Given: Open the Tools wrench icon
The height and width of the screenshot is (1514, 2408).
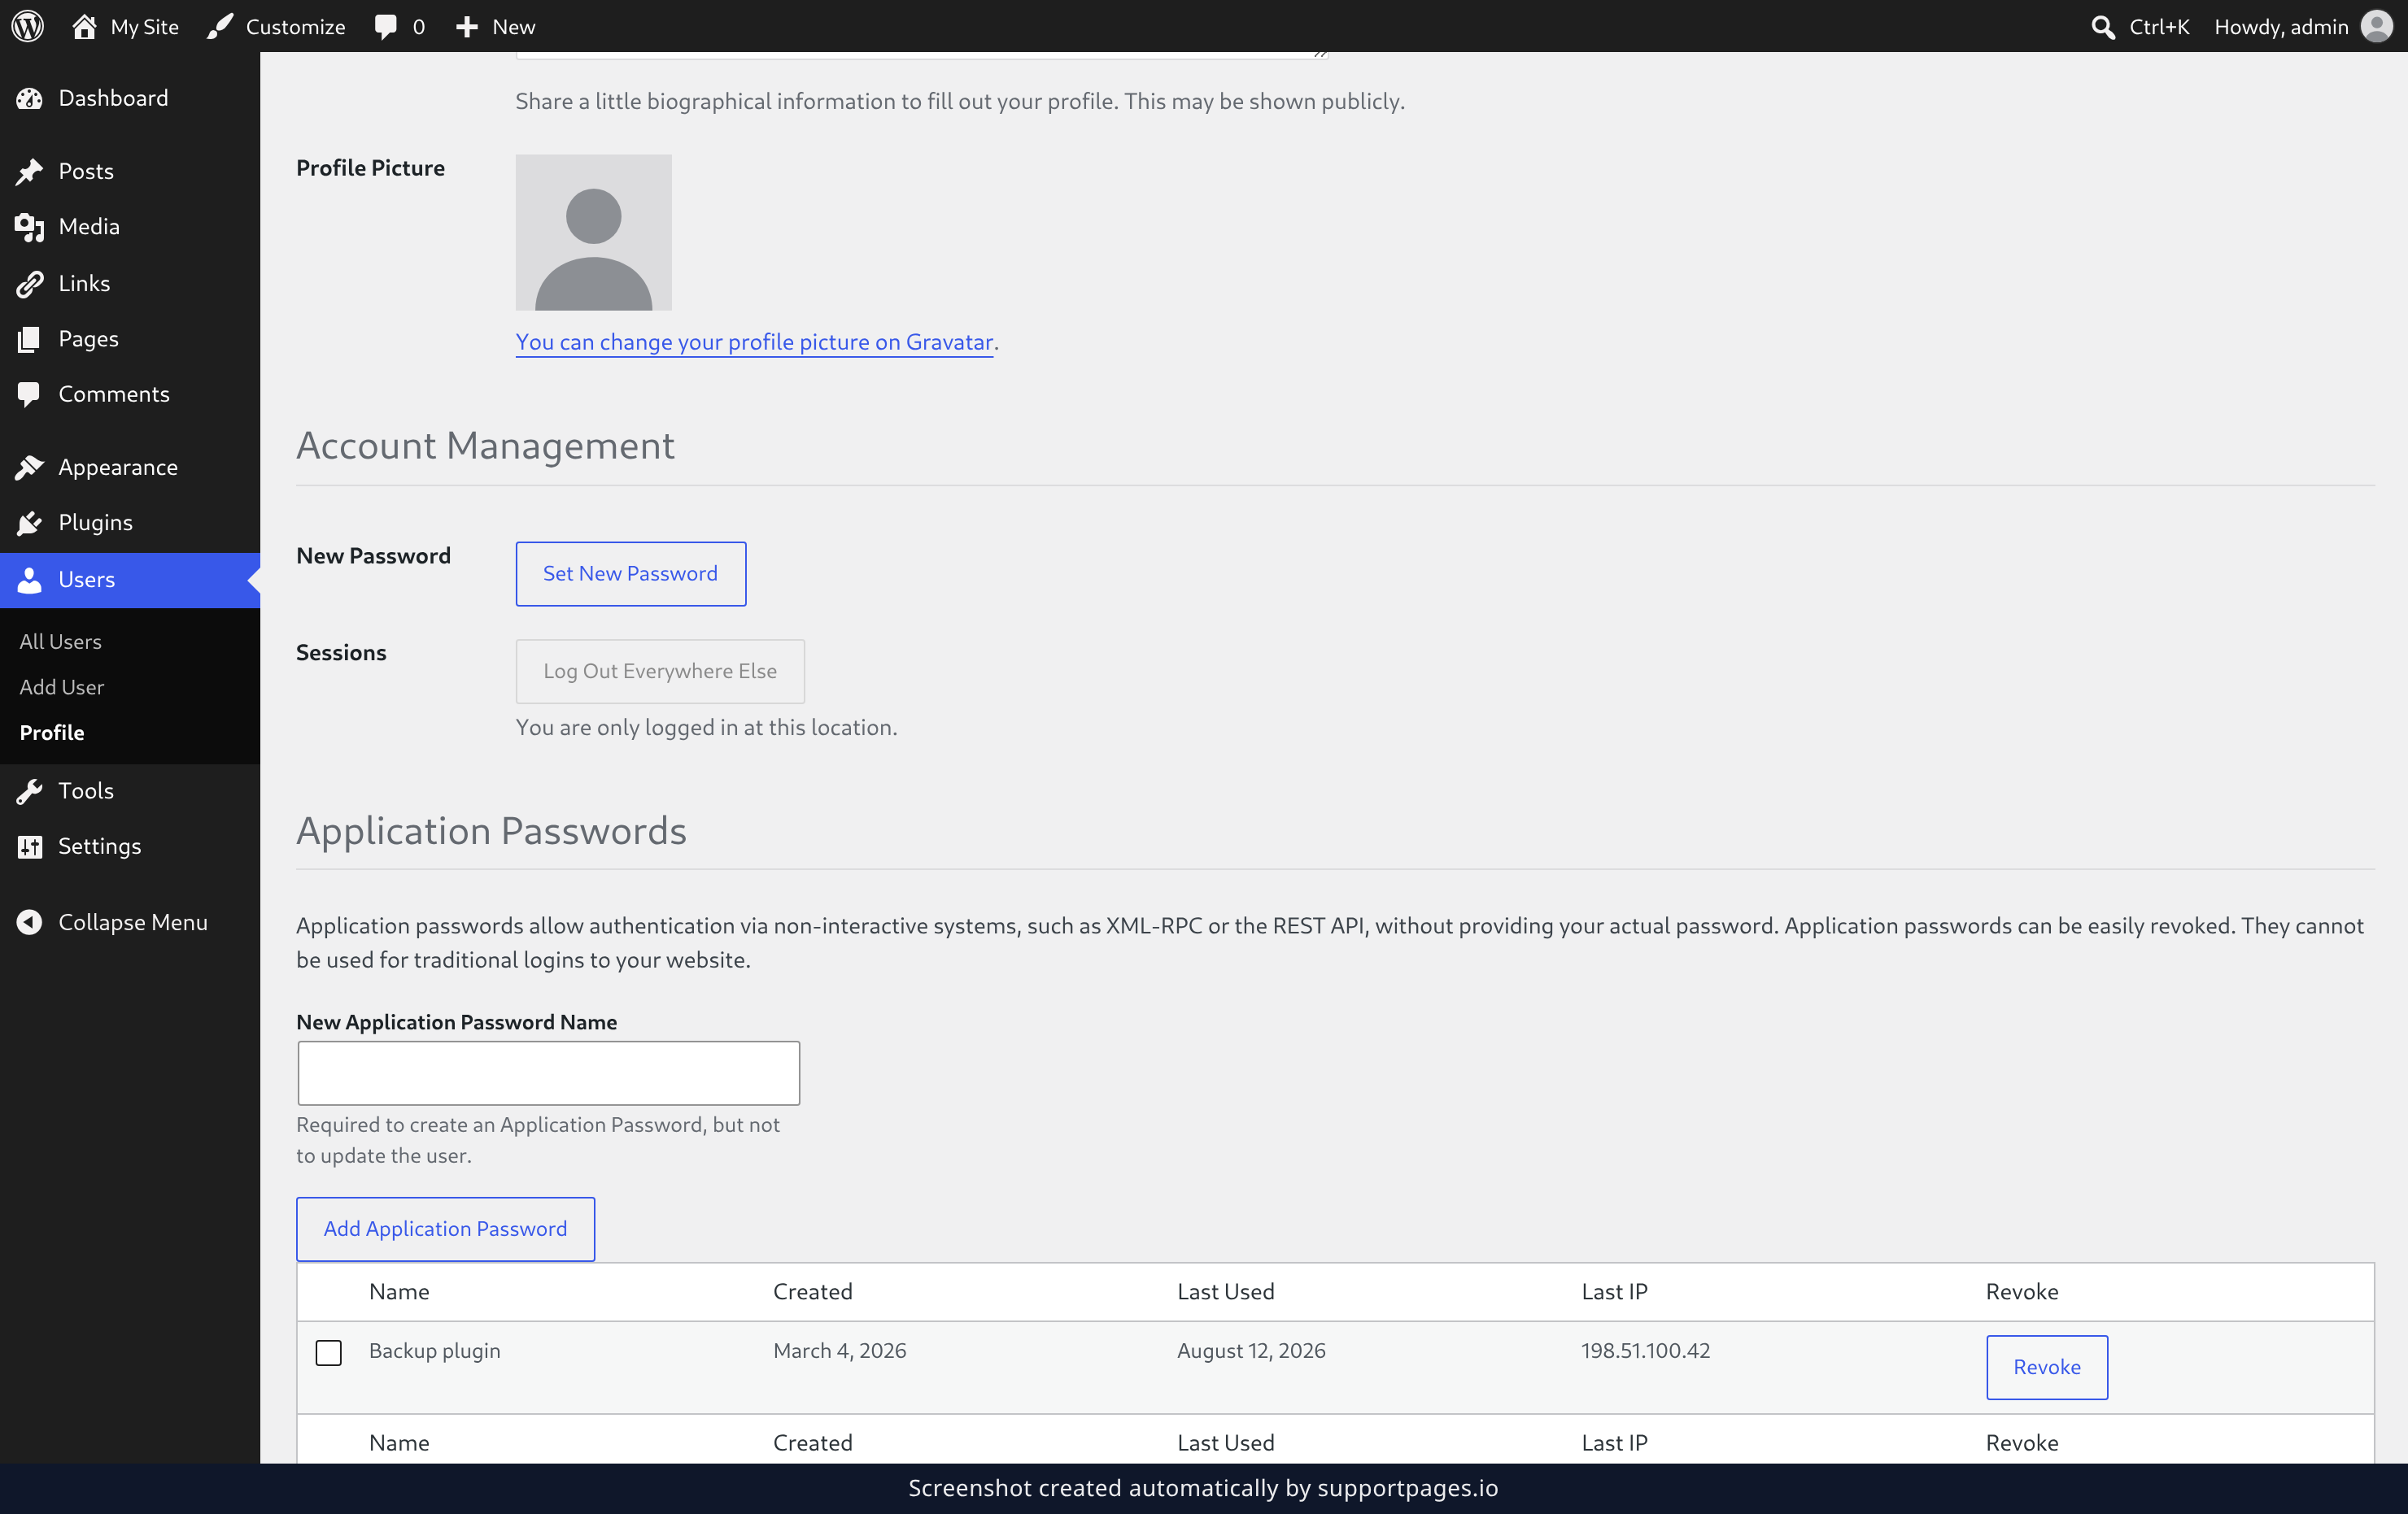Looking at the screenshot, I should click(x=29, y=790).
